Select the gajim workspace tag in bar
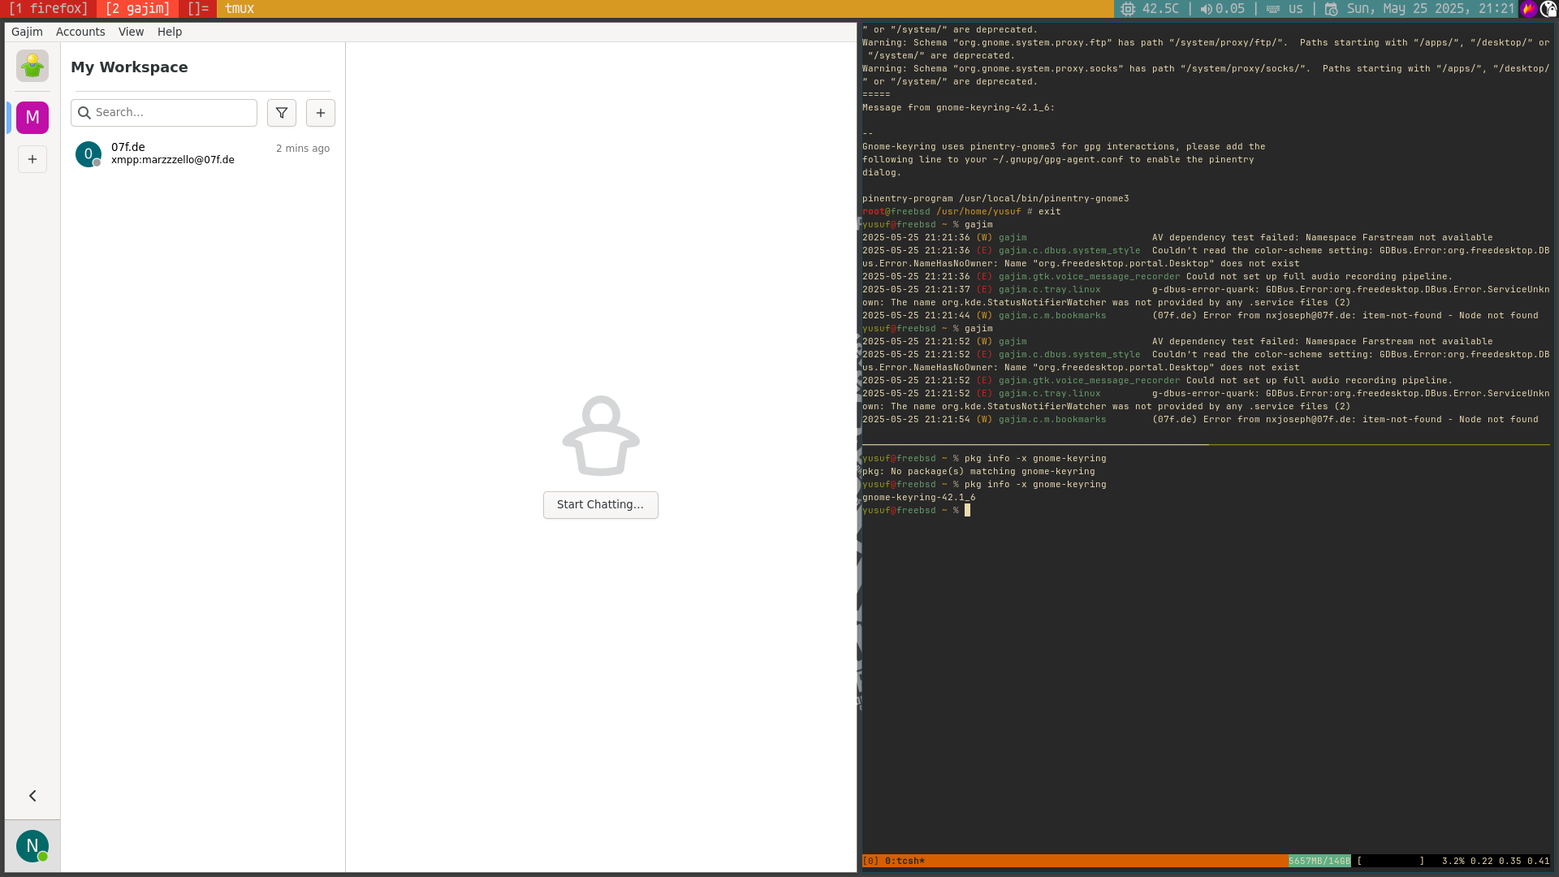 pos(137,9)
